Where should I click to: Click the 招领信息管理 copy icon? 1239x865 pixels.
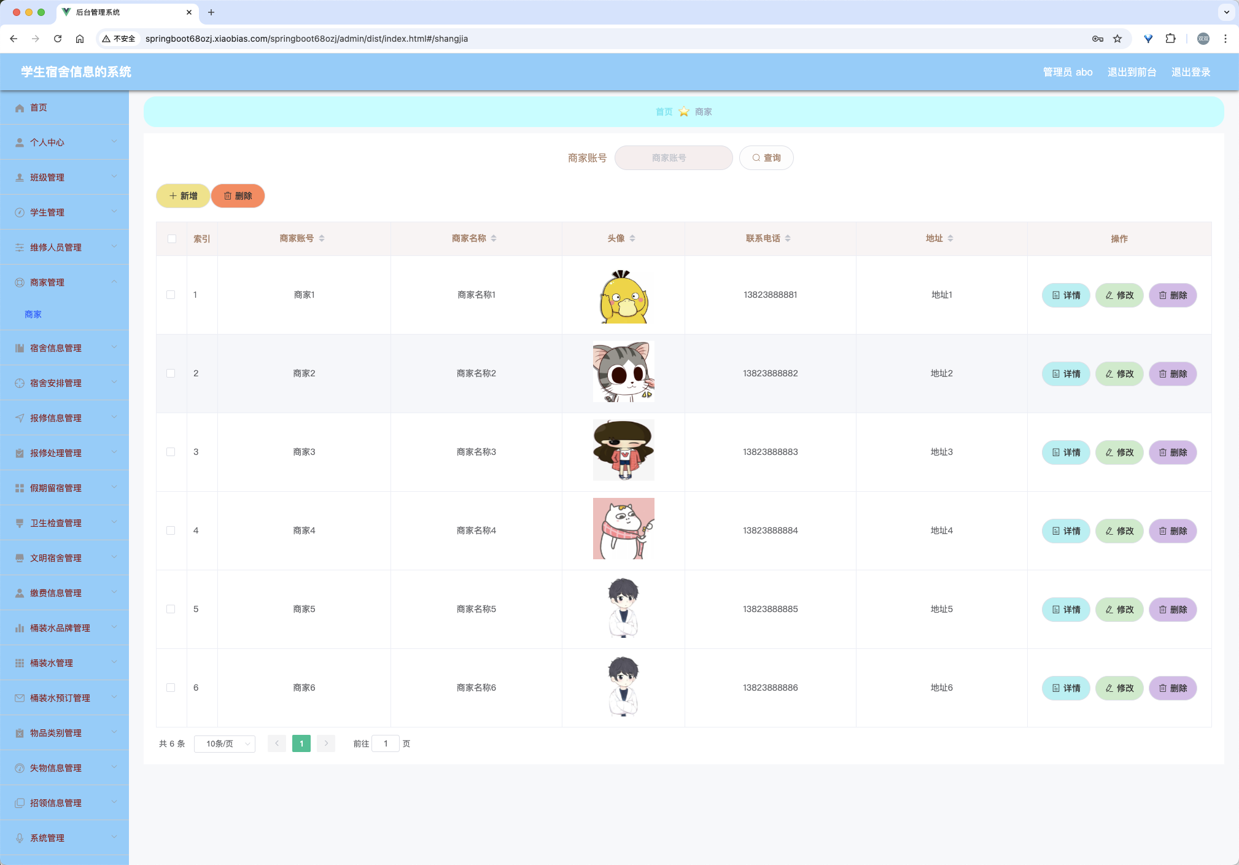click(x=20, y=804)
